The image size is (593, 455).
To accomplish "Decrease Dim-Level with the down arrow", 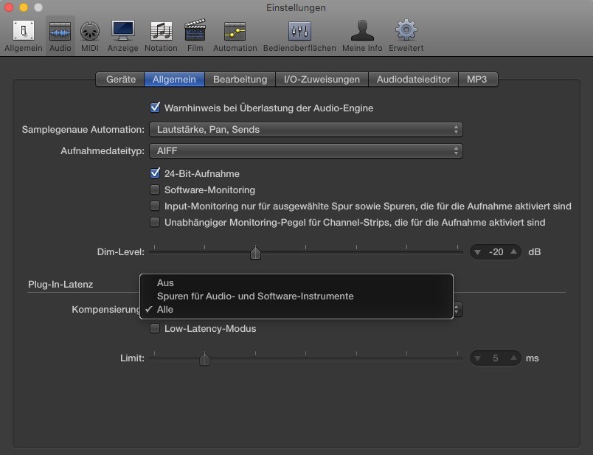I will pos(478,252).
